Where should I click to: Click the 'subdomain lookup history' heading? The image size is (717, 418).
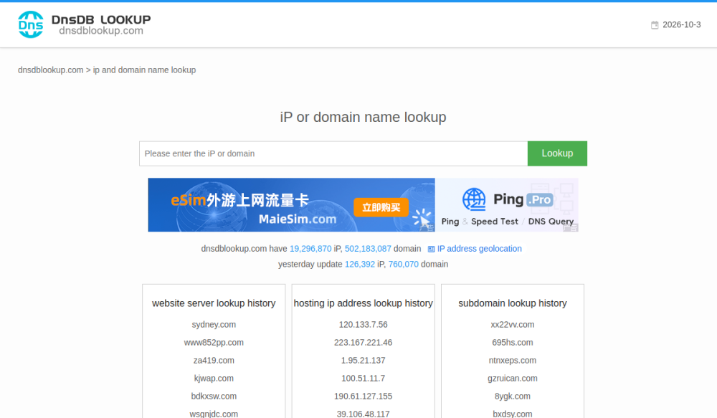(x=512, y=303)
